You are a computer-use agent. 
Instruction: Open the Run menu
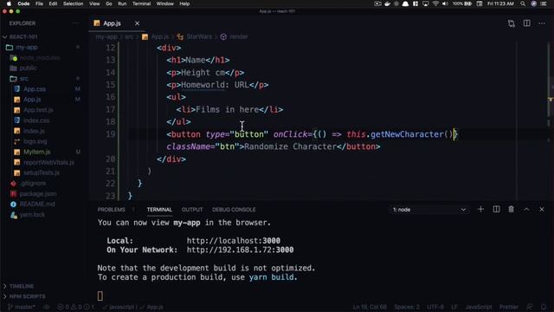pyautogui.click(x=122, y=3)
